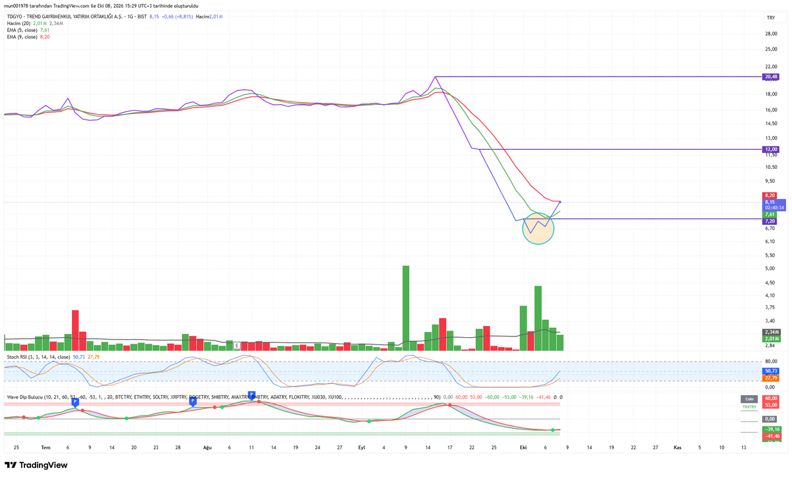Click the 'Eki' month label on time axis
The height and width of the screenshot is (477, 792).
523,447
